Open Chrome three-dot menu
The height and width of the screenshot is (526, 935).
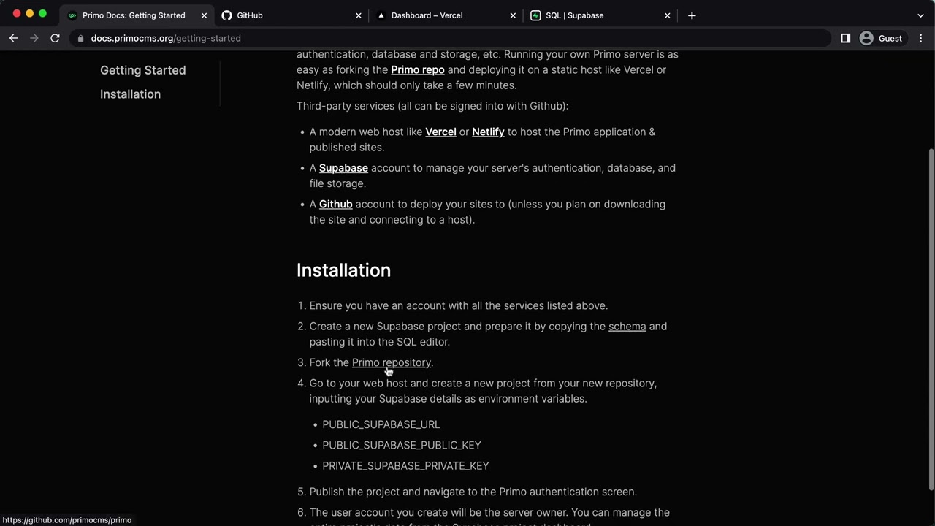(920, 38)
